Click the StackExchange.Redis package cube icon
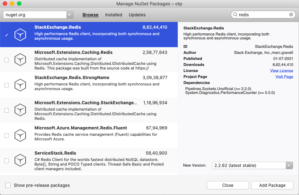Screen dimensions: 299x195 coord(20,35)
